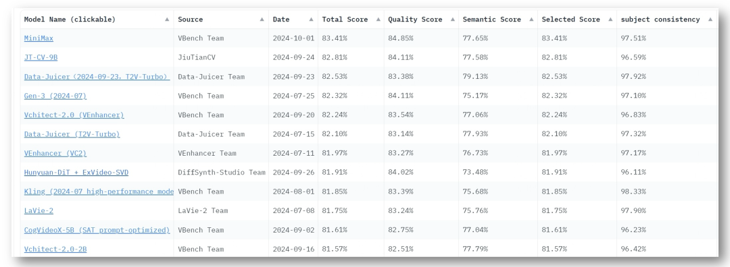Select quality score 83.39% cell
This screenshot has width=730, height=267.
click(x=421, y=191)
